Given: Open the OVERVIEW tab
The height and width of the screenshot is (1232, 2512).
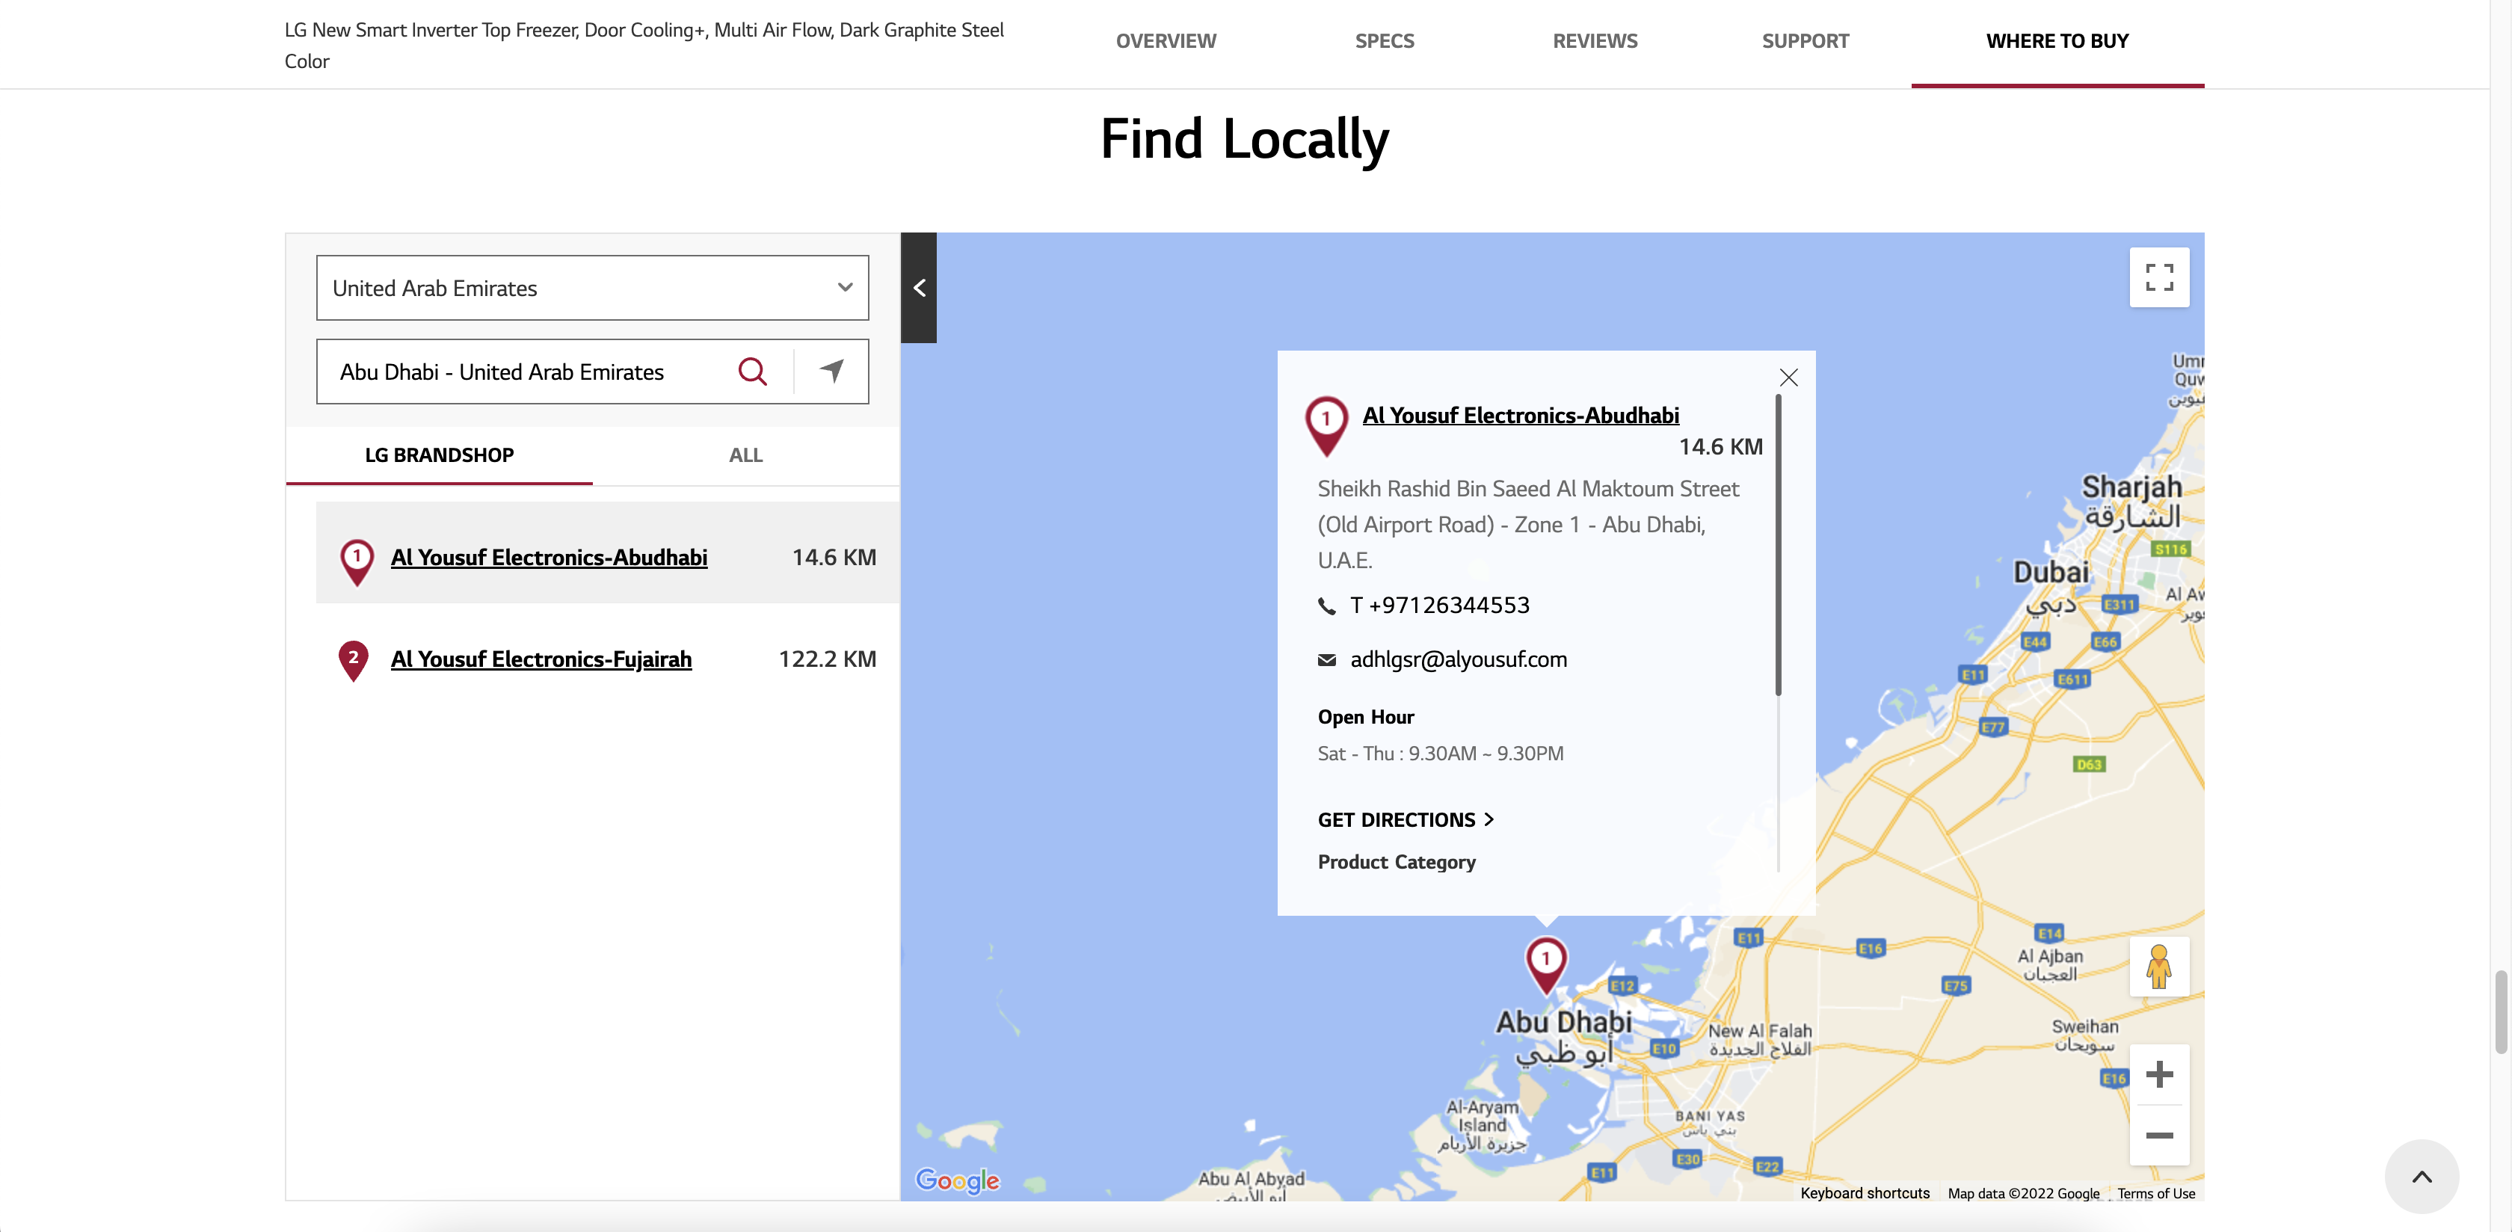Looking at the screenshot, I should [1166, 41].
